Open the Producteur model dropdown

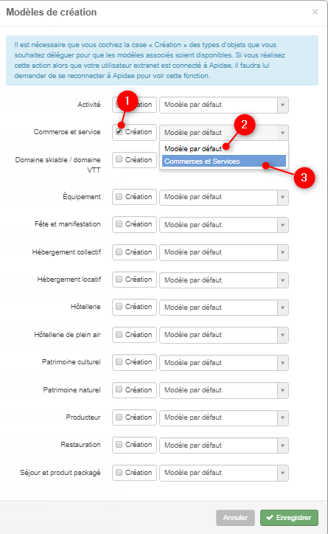pos(224,417)
